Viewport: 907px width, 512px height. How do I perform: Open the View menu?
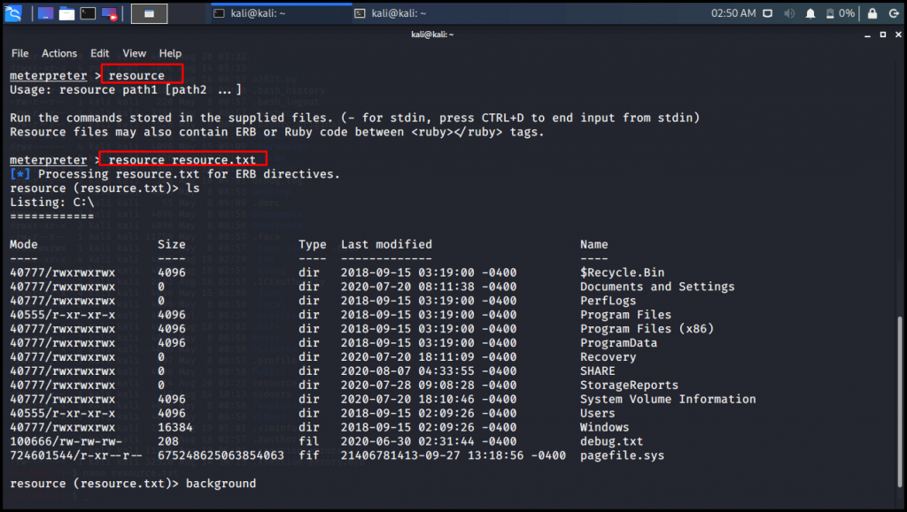click(134, 53)
